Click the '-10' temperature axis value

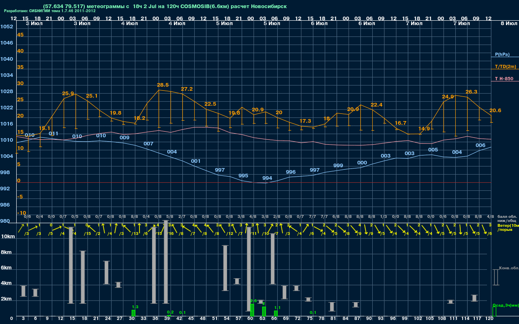pyautogui.click(x=22, y=213)
